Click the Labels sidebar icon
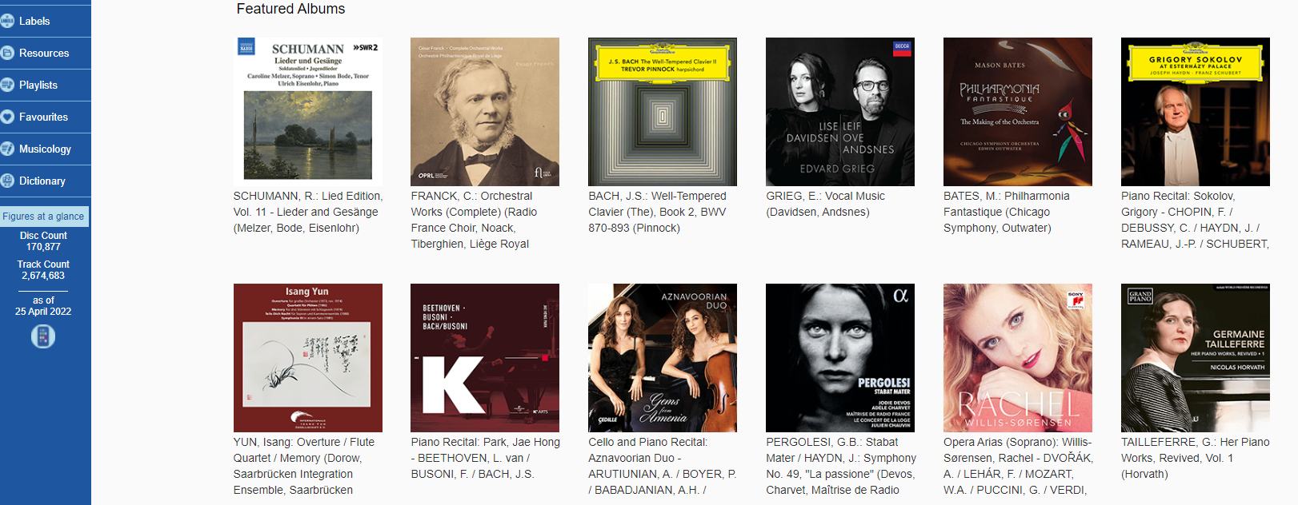Screen dimensions: 1298x505 pos(7,21)
